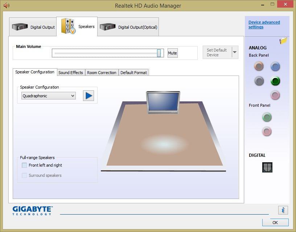Click the pink back panel microphone jack

(275, 95)
